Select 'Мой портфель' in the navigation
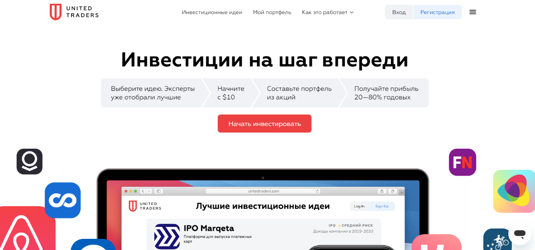The image size is (535, 250). click(x=272, y=12)
